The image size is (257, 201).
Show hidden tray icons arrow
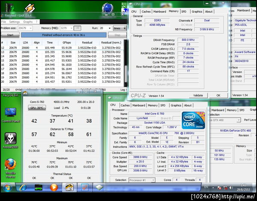tap(213, 188)
